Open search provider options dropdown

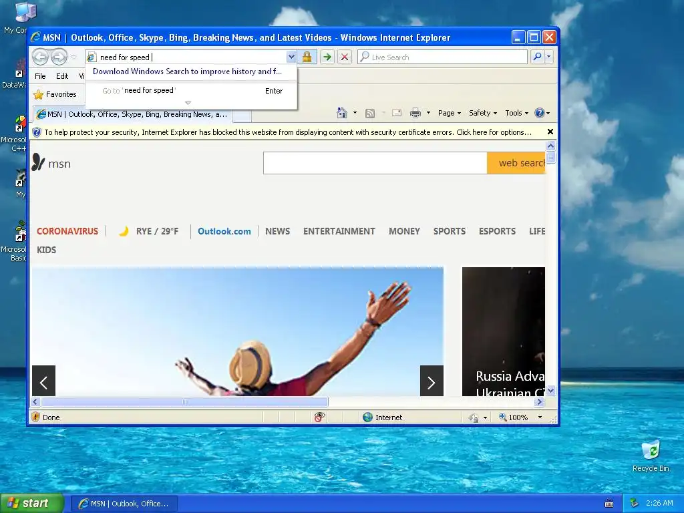[549, 57]
